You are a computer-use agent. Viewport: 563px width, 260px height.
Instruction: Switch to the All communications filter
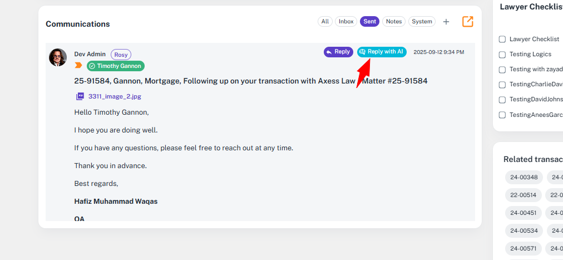(325, 22)
